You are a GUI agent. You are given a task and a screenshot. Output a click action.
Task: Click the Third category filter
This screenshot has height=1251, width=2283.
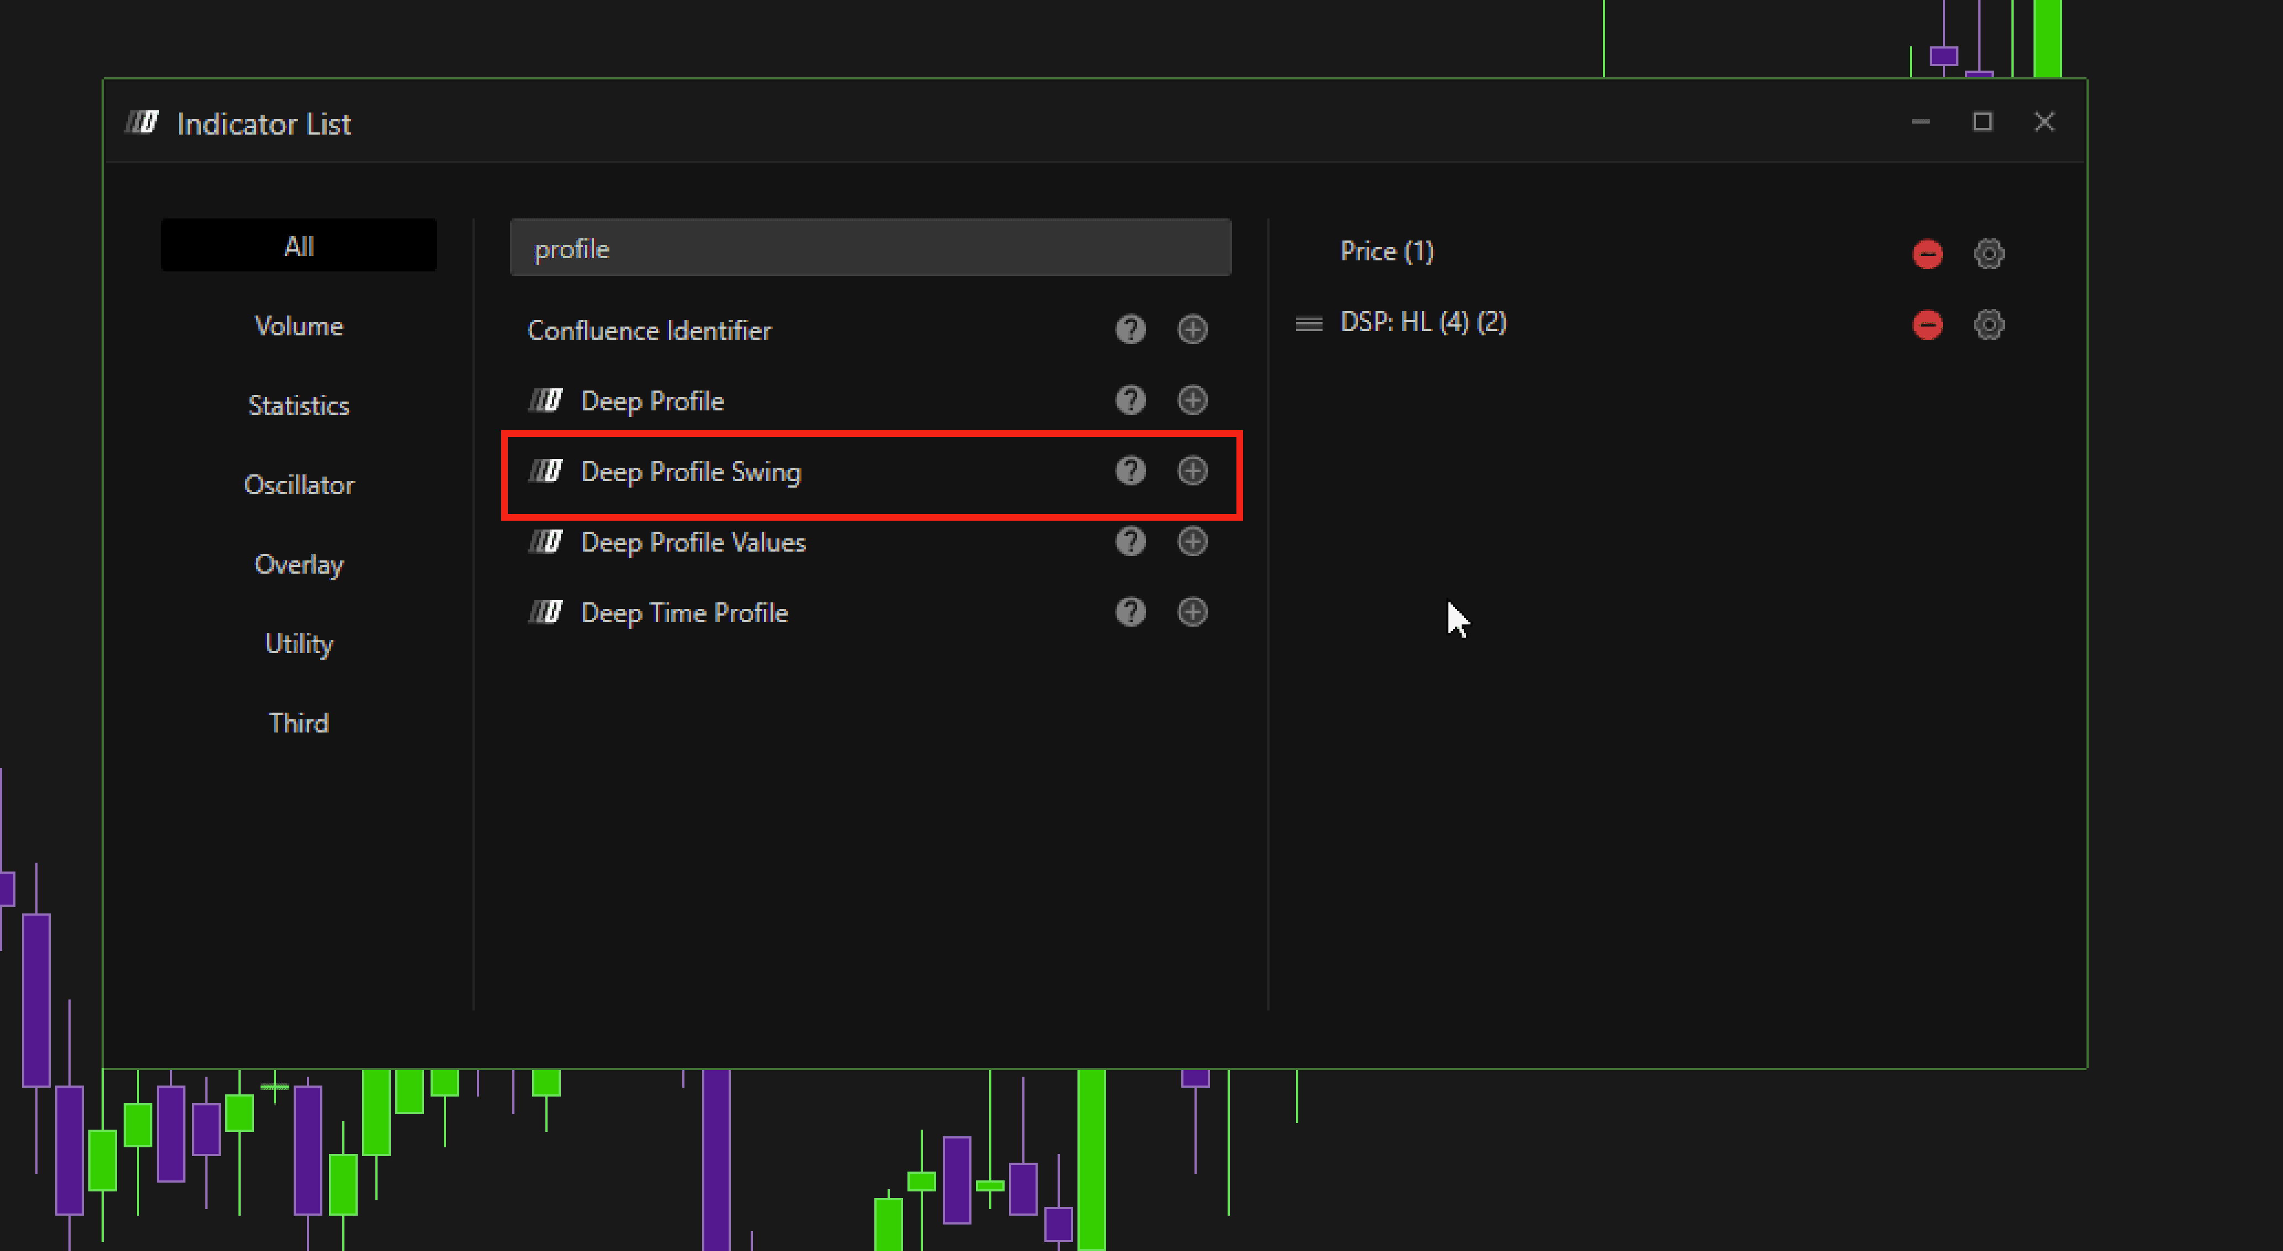pos(299,723)
